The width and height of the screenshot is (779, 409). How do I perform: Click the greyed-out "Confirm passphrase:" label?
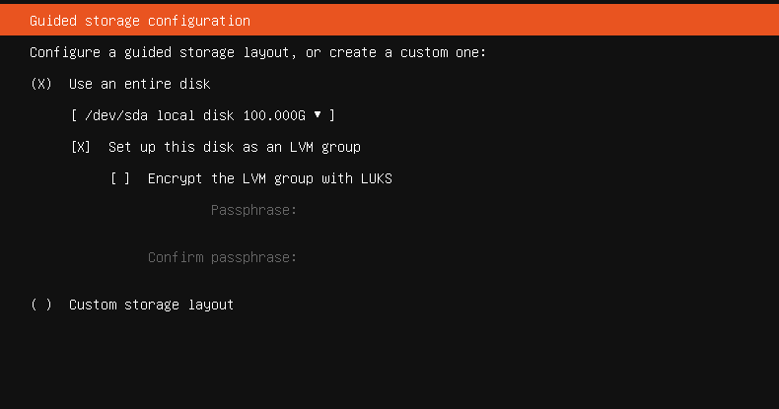(x=222, y=257)
